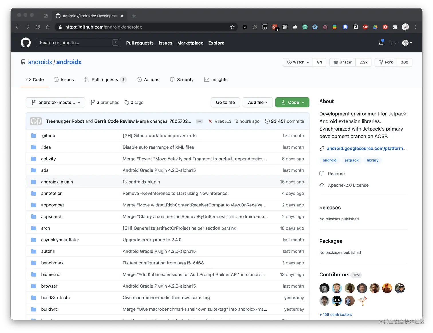The height and width of the screenshot is (333, 433).
Task: Switch to the Actions tab
Action: pyautogui.click(x=148, y=80)
